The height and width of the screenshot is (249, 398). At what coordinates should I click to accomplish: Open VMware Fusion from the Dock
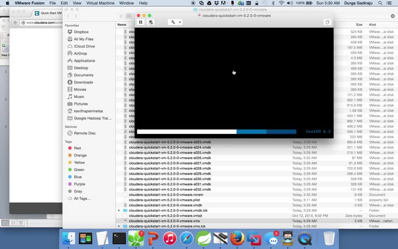coord(254,239)
